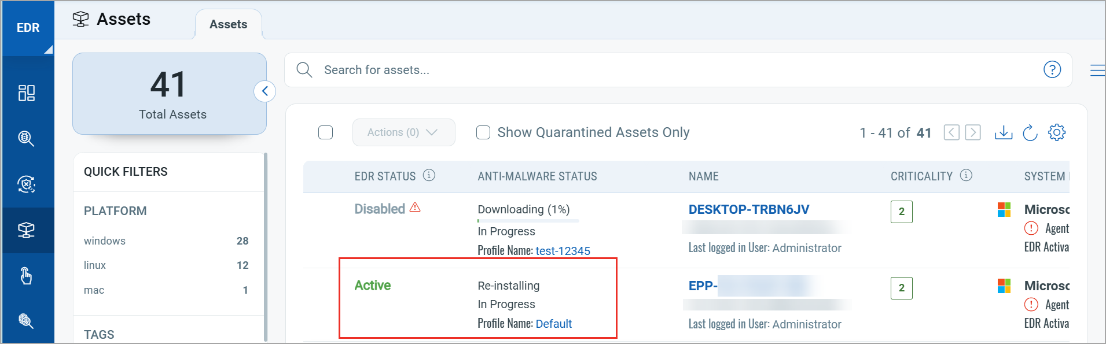Collapse the quick filters side panel
Screen dimensions: 1106x344
pyautogui.click(x=265, y=91)
